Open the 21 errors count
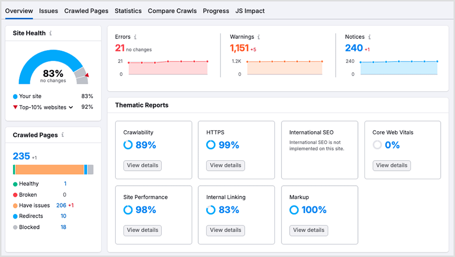 [120, 48]
